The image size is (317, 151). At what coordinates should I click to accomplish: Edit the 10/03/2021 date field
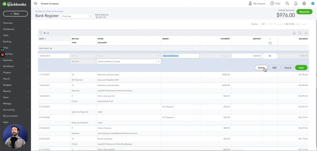click(54, 56)
